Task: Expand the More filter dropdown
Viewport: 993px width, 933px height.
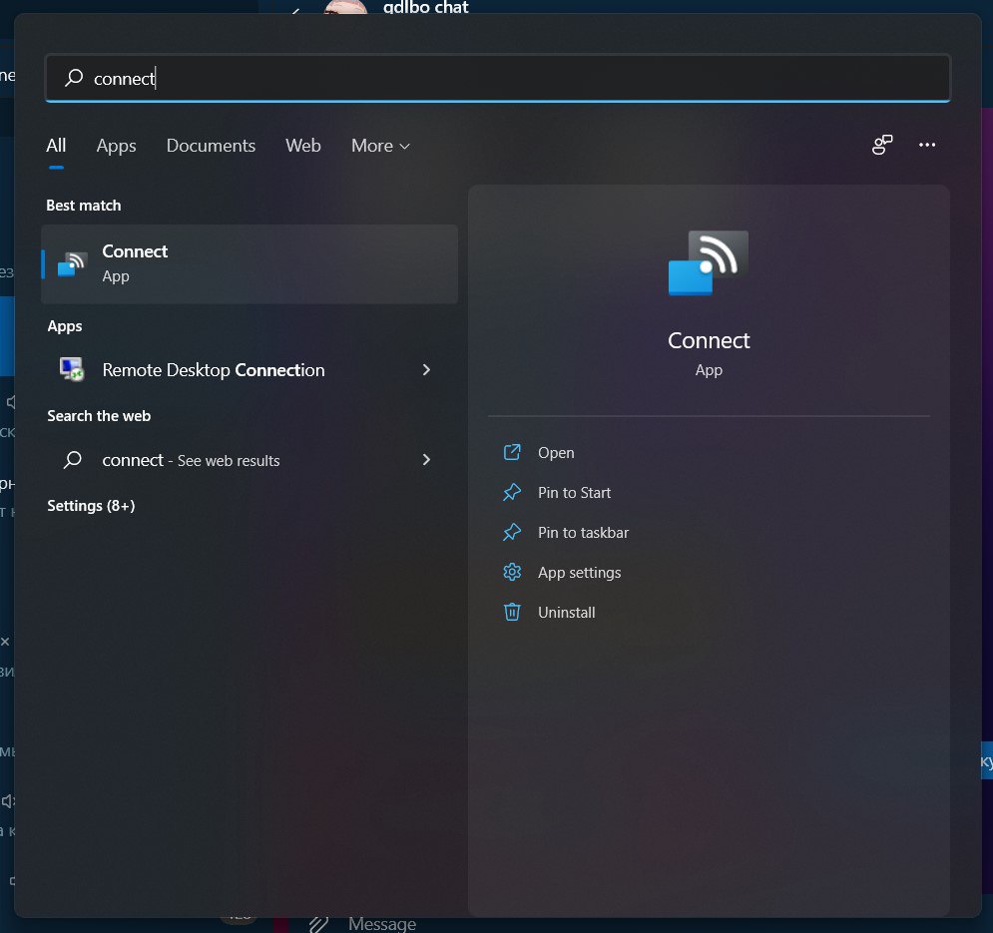Action: (380, 146)
